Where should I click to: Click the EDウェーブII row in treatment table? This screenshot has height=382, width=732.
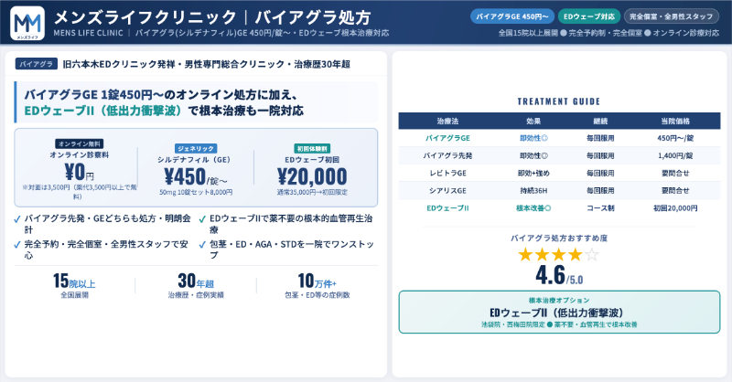[558, 208]
